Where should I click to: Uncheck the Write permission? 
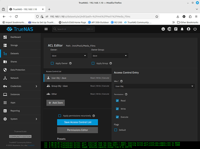click(117, 109)
